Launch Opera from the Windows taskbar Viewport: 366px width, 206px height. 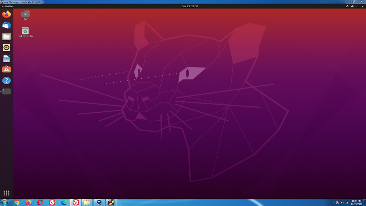tap(40, 202)
